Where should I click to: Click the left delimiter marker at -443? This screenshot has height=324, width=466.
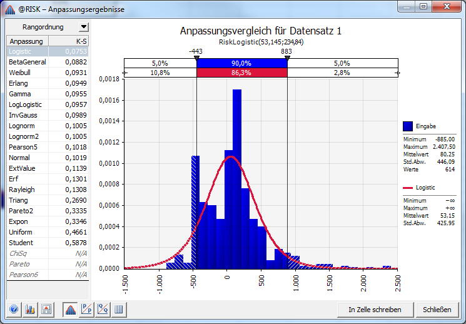[196, 58]
